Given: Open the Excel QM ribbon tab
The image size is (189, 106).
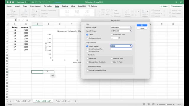Looking at the screenshot, I should (x=82, y=6).
